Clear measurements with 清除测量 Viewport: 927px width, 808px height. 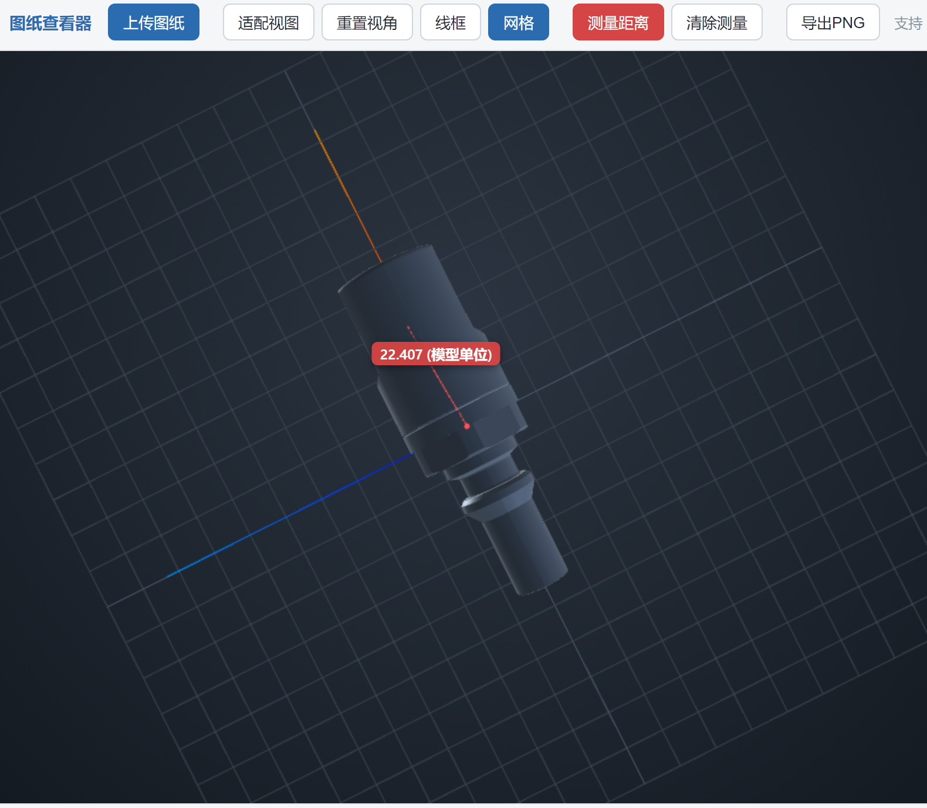[x=717, y=22]
